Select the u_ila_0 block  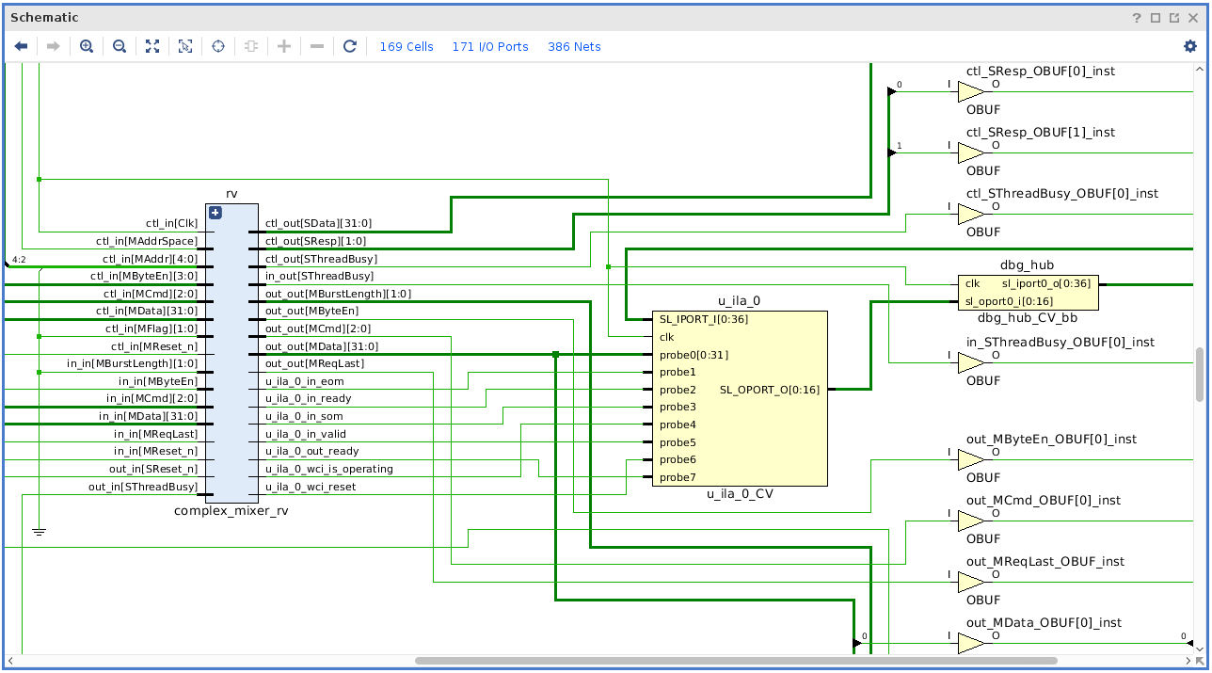click(x=740, y=398)
